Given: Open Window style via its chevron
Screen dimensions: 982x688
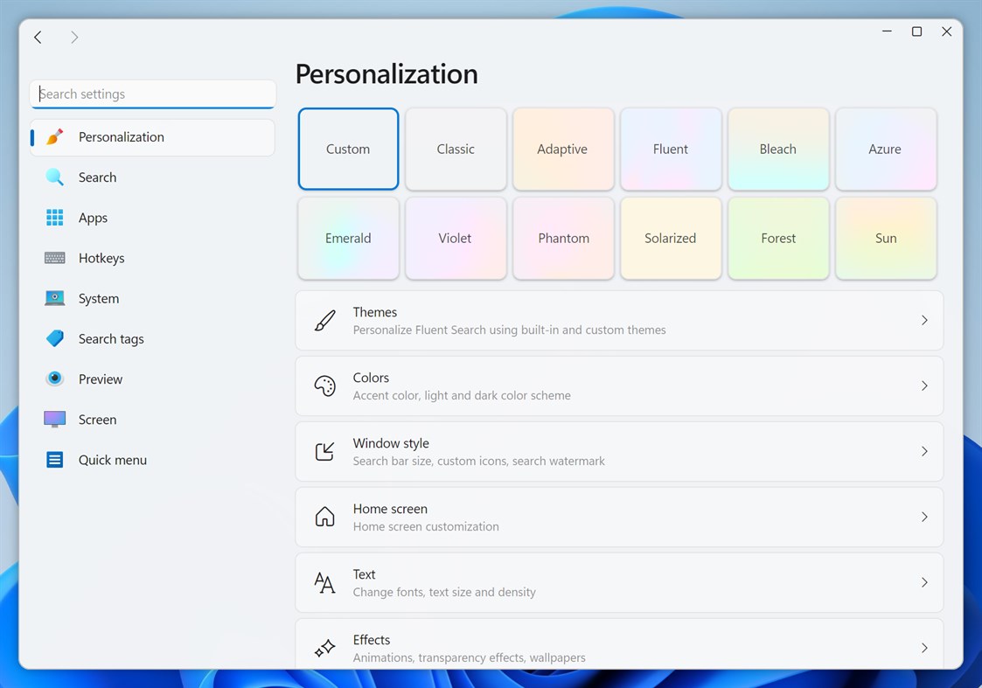Looking at the screenshot, I should click(x=924, y=451).
